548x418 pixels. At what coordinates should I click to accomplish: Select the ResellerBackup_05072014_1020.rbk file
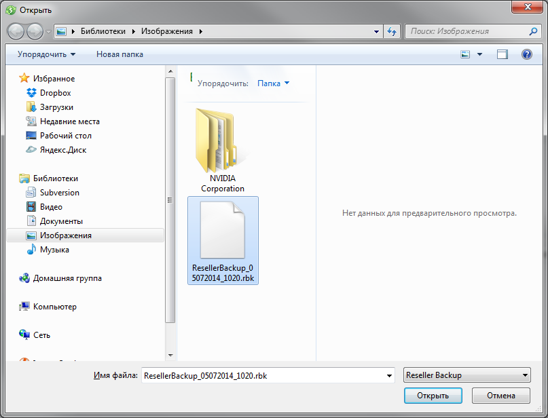pyautogui.click(x=222, y=241)
